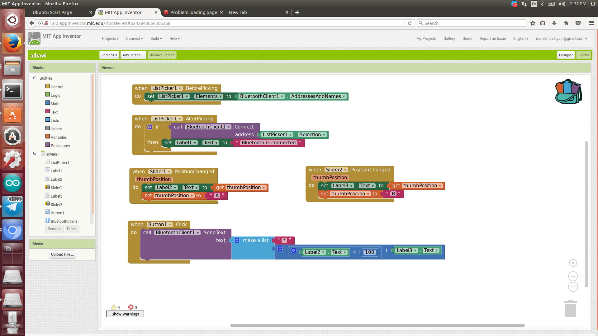
Task: Click the Add Screen button
Action: click(133, 55)
